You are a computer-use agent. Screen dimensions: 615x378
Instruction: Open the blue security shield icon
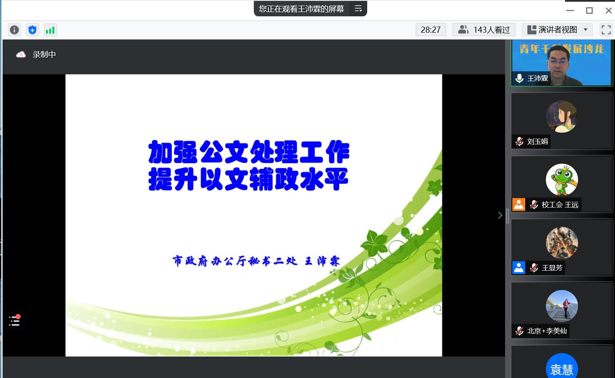point(32,30)
